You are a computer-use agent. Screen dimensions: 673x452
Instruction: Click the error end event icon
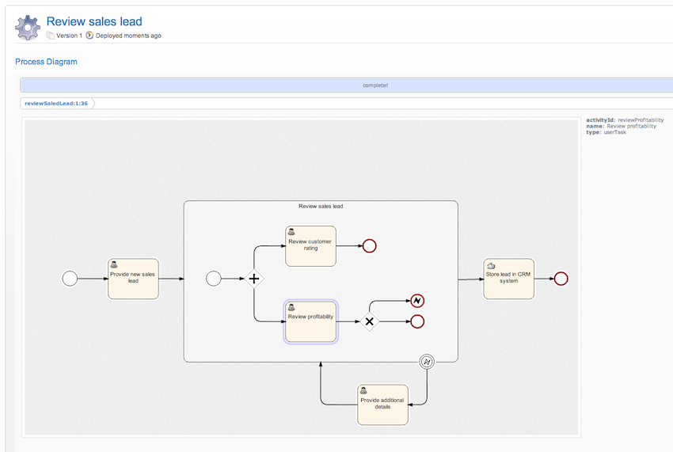coord(417,301)
